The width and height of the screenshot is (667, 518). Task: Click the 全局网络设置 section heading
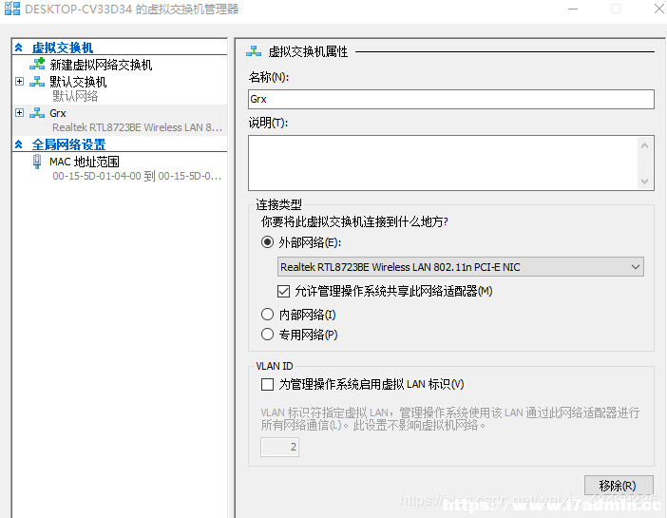(x=68, y=144)
